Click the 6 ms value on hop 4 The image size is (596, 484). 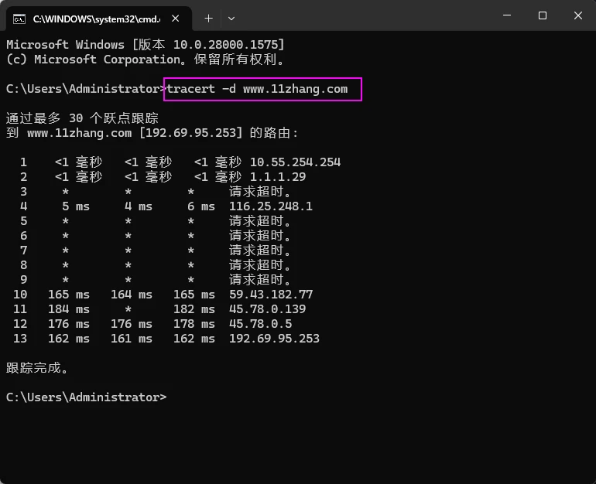[x=201, y=206]
